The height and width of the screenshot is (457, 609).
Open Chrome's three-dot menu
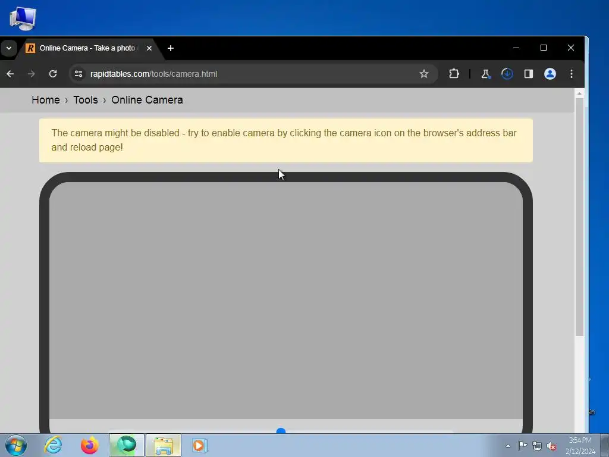pyautogui.click(x=572, y=74)
